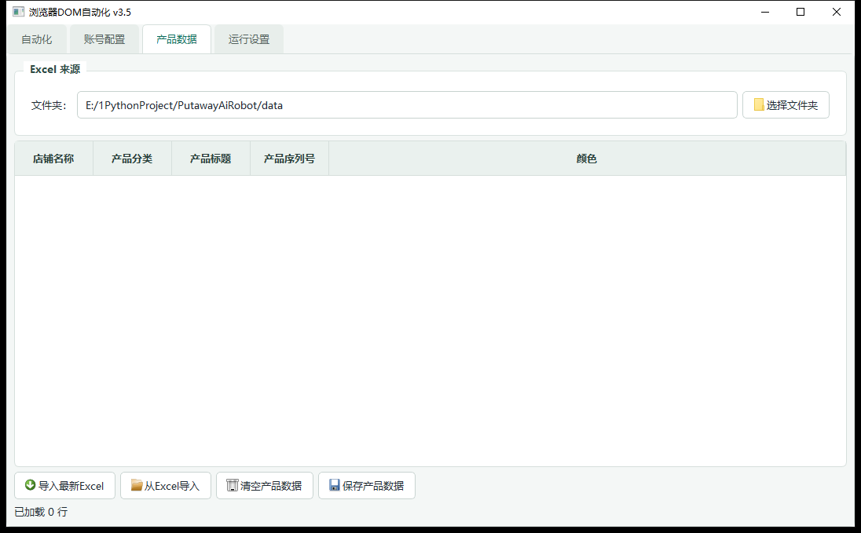Viewport: 861px width, 533px height.
Task: Sort by the 店铺名称 column header
Action: pos(53,159)
